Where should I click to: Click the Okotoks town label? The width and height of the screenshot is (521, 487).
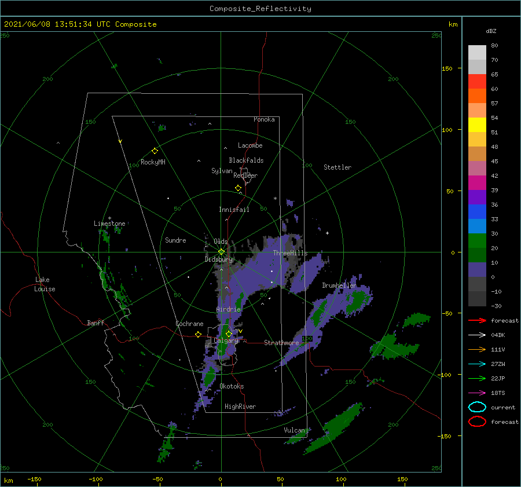(x=232, y=386)
